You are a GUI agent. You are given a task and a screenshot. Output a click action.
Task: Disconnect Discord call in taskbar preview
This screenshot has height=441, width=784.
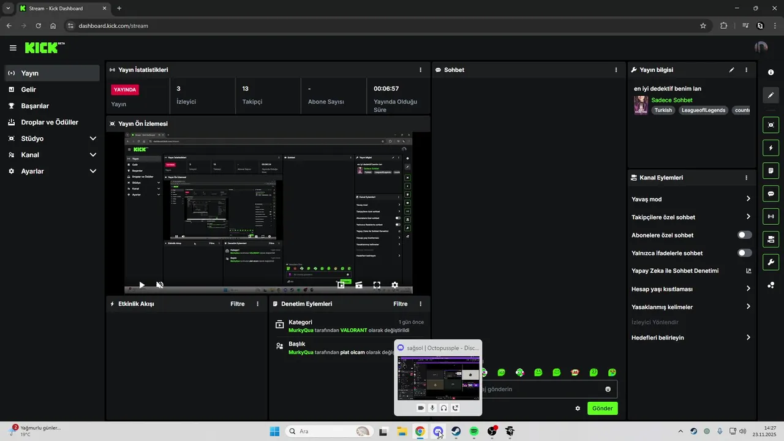point(455,408)
